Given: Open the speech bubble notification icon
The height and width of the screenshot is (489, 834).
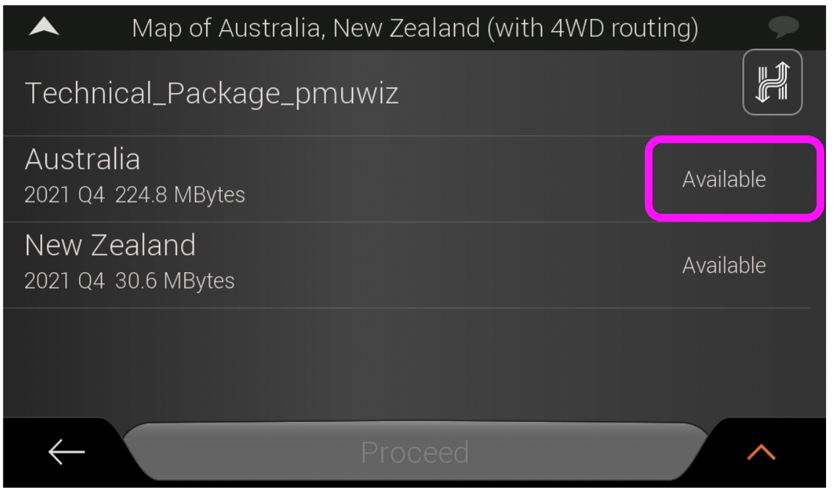Looking at the screenshot, I should pos(783,28).
